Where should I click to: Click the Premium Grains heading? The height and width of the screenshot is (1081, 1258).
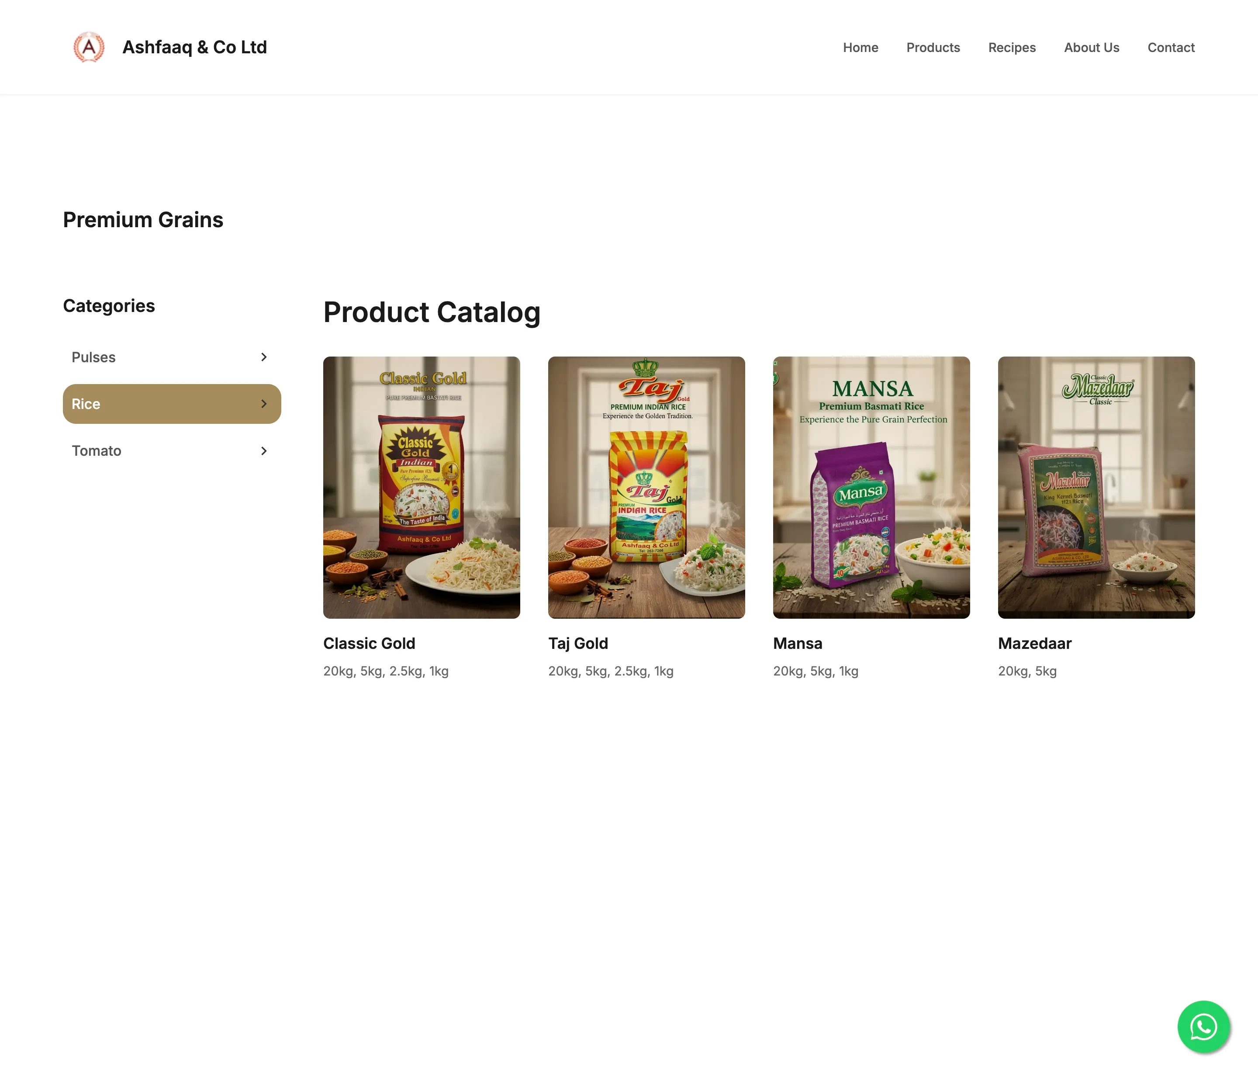(x=143, y=220)
